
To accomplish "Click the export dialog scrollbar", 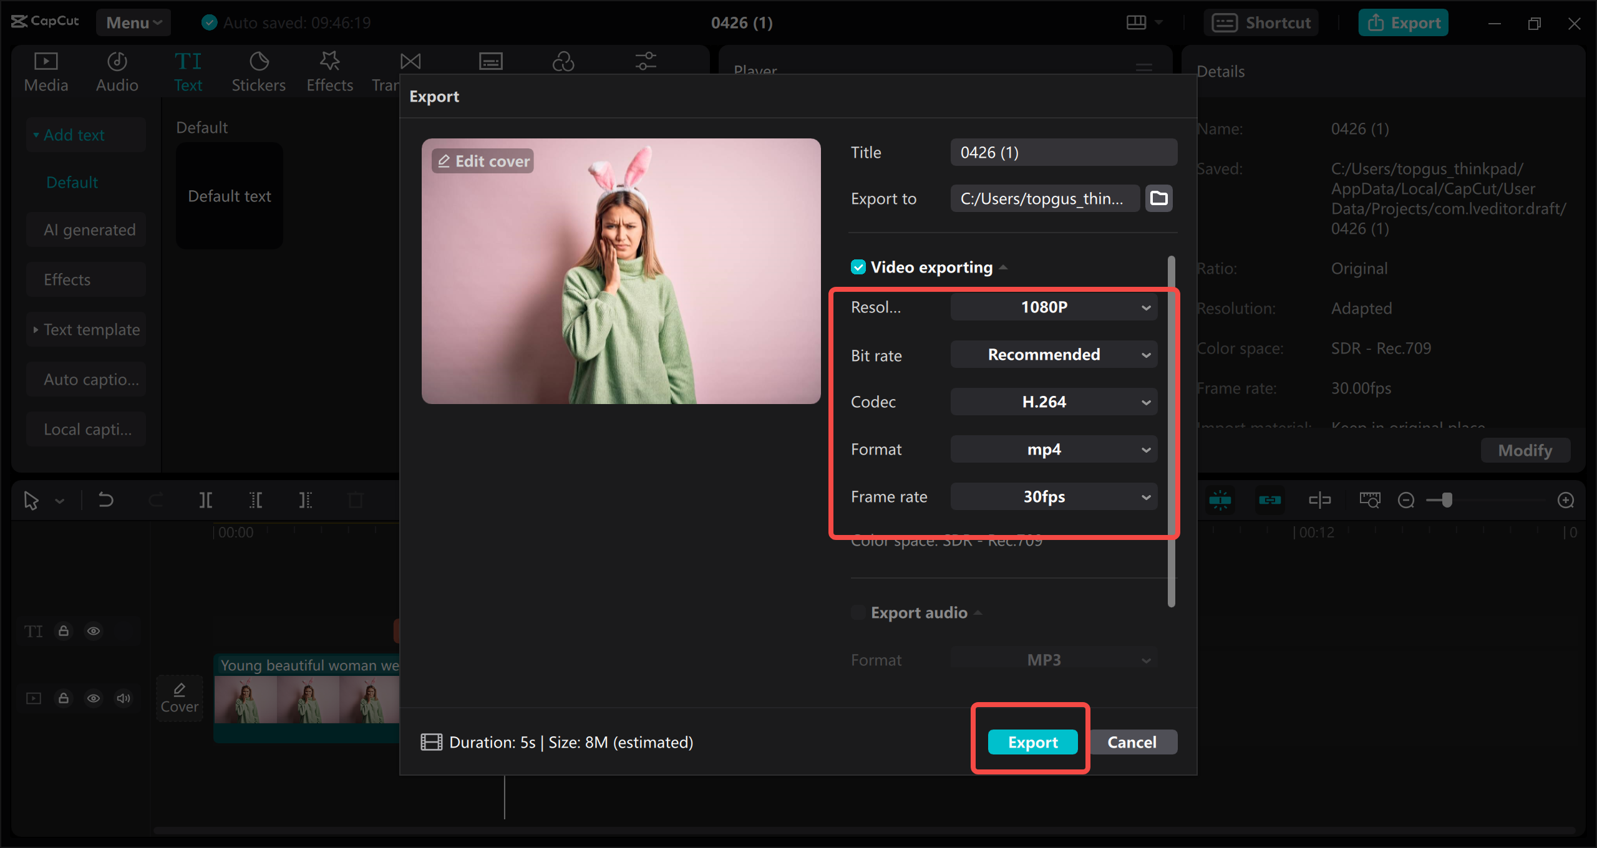I will (1171, 431).
